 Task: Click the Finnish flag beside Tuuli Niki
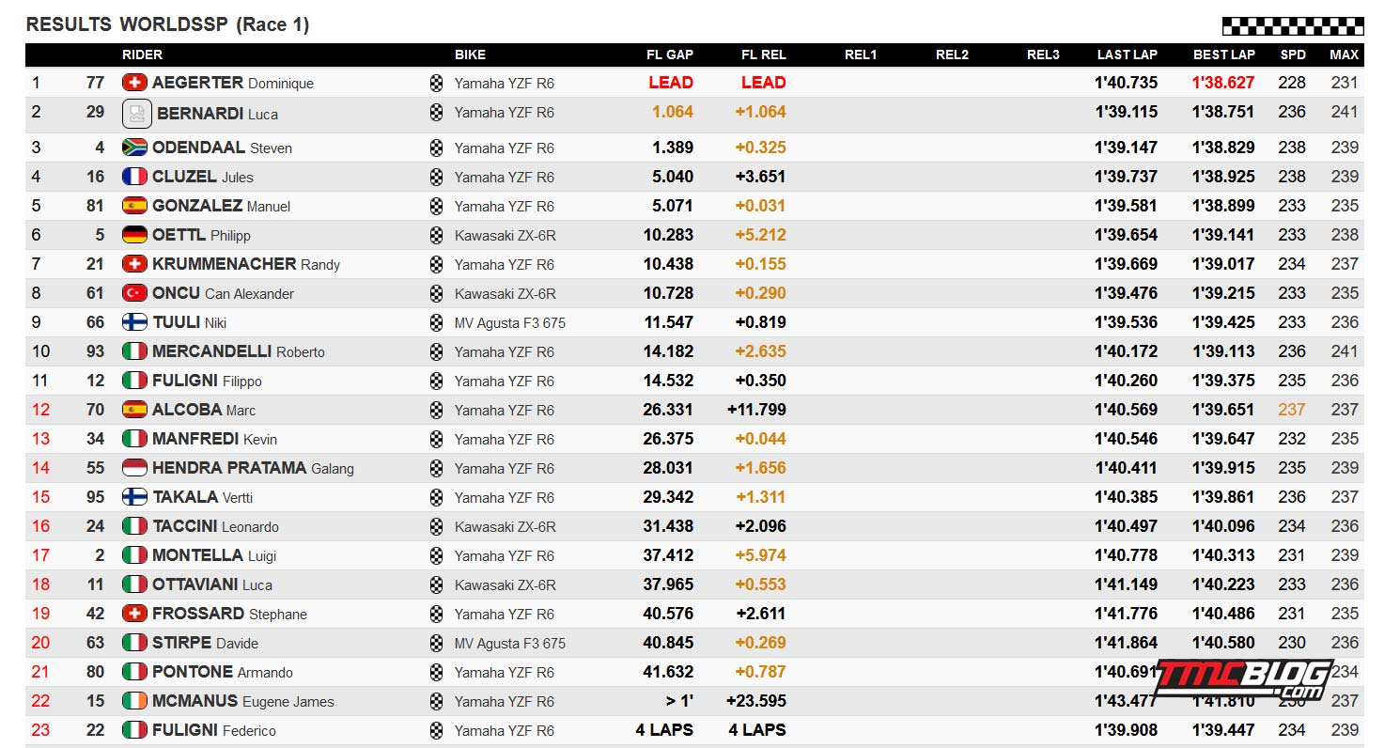[134, 322]
